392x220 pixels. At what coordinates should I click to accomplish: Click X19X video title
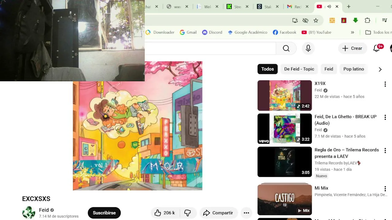pos(320,83)
